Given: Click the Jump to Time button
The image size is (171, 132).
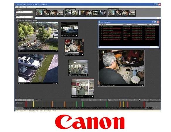Looking at the screenshot, I should pyautogui.click(x=133, y=100).
